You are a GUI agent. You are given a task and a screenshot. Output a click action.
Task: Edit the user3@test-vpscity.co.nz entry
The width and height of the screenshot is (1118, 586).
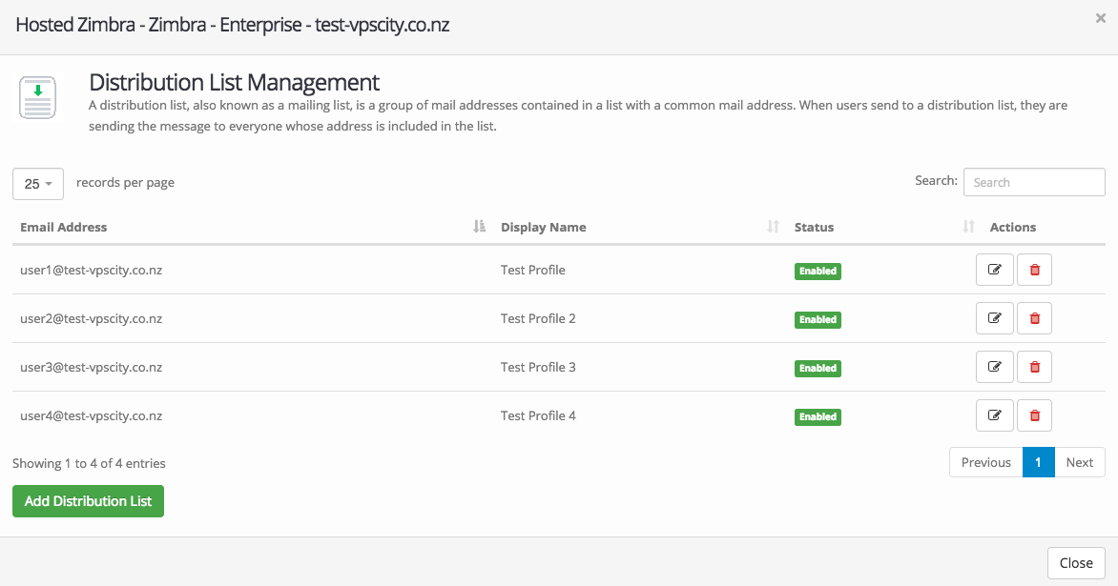point(994,368)
